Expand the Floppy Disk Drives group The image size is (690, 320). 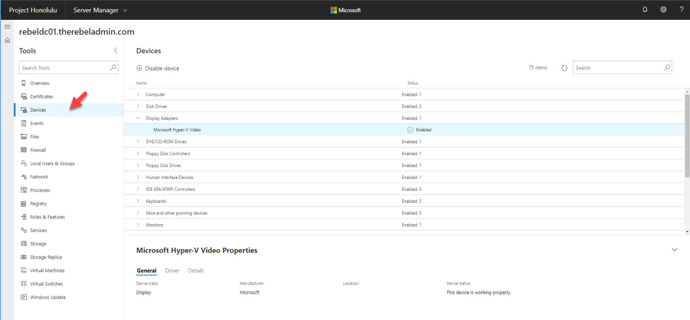click(x=138, y=165)
